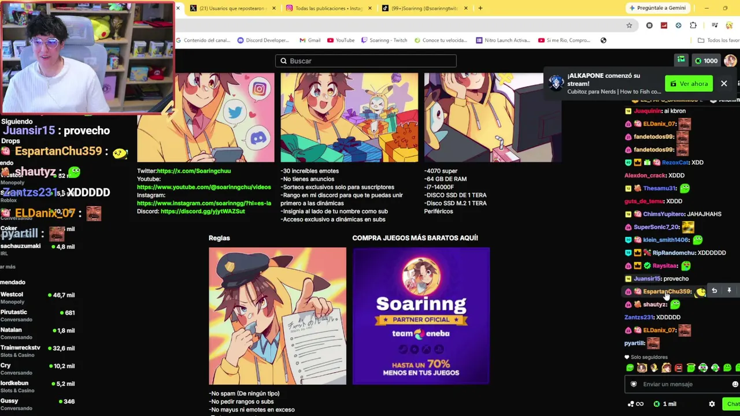This screenshot has width=740, height=416.
Task: Open Pirutastic channel in the sidebar
Action: 38,315
